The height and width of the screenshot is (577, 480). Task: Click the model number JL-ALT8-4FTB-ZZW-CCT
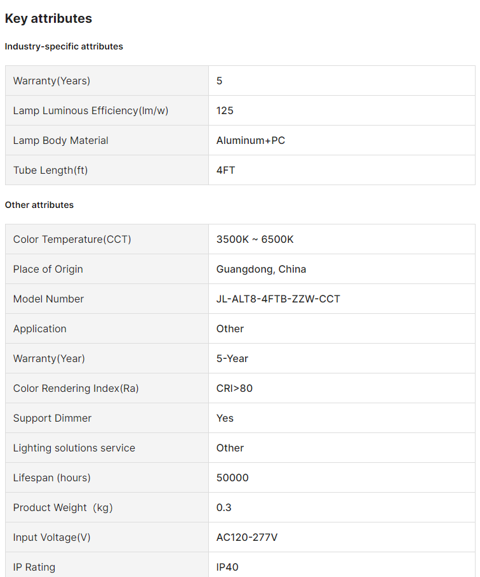278,299
